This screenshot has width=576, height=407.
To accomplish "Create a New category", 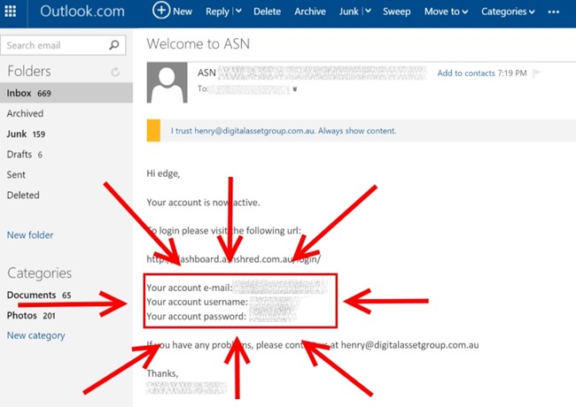I will (x=36, y=335).
